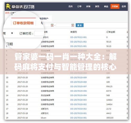Open the 首页 menu item
This screenshot has height=123, width=131.
pyautogui.click(x=70, y=6)
